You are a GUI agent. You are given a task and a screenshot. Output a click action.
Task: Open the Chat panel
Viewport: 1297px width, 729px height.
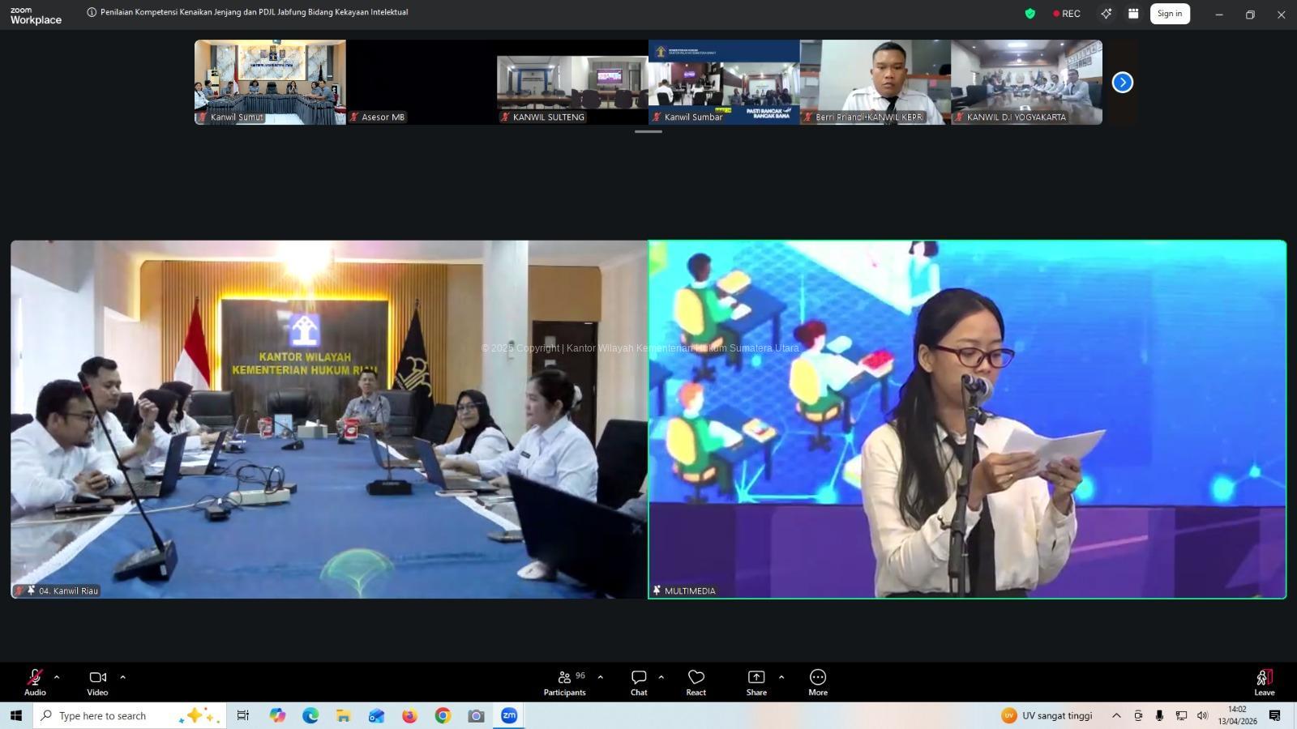point(639,681)
